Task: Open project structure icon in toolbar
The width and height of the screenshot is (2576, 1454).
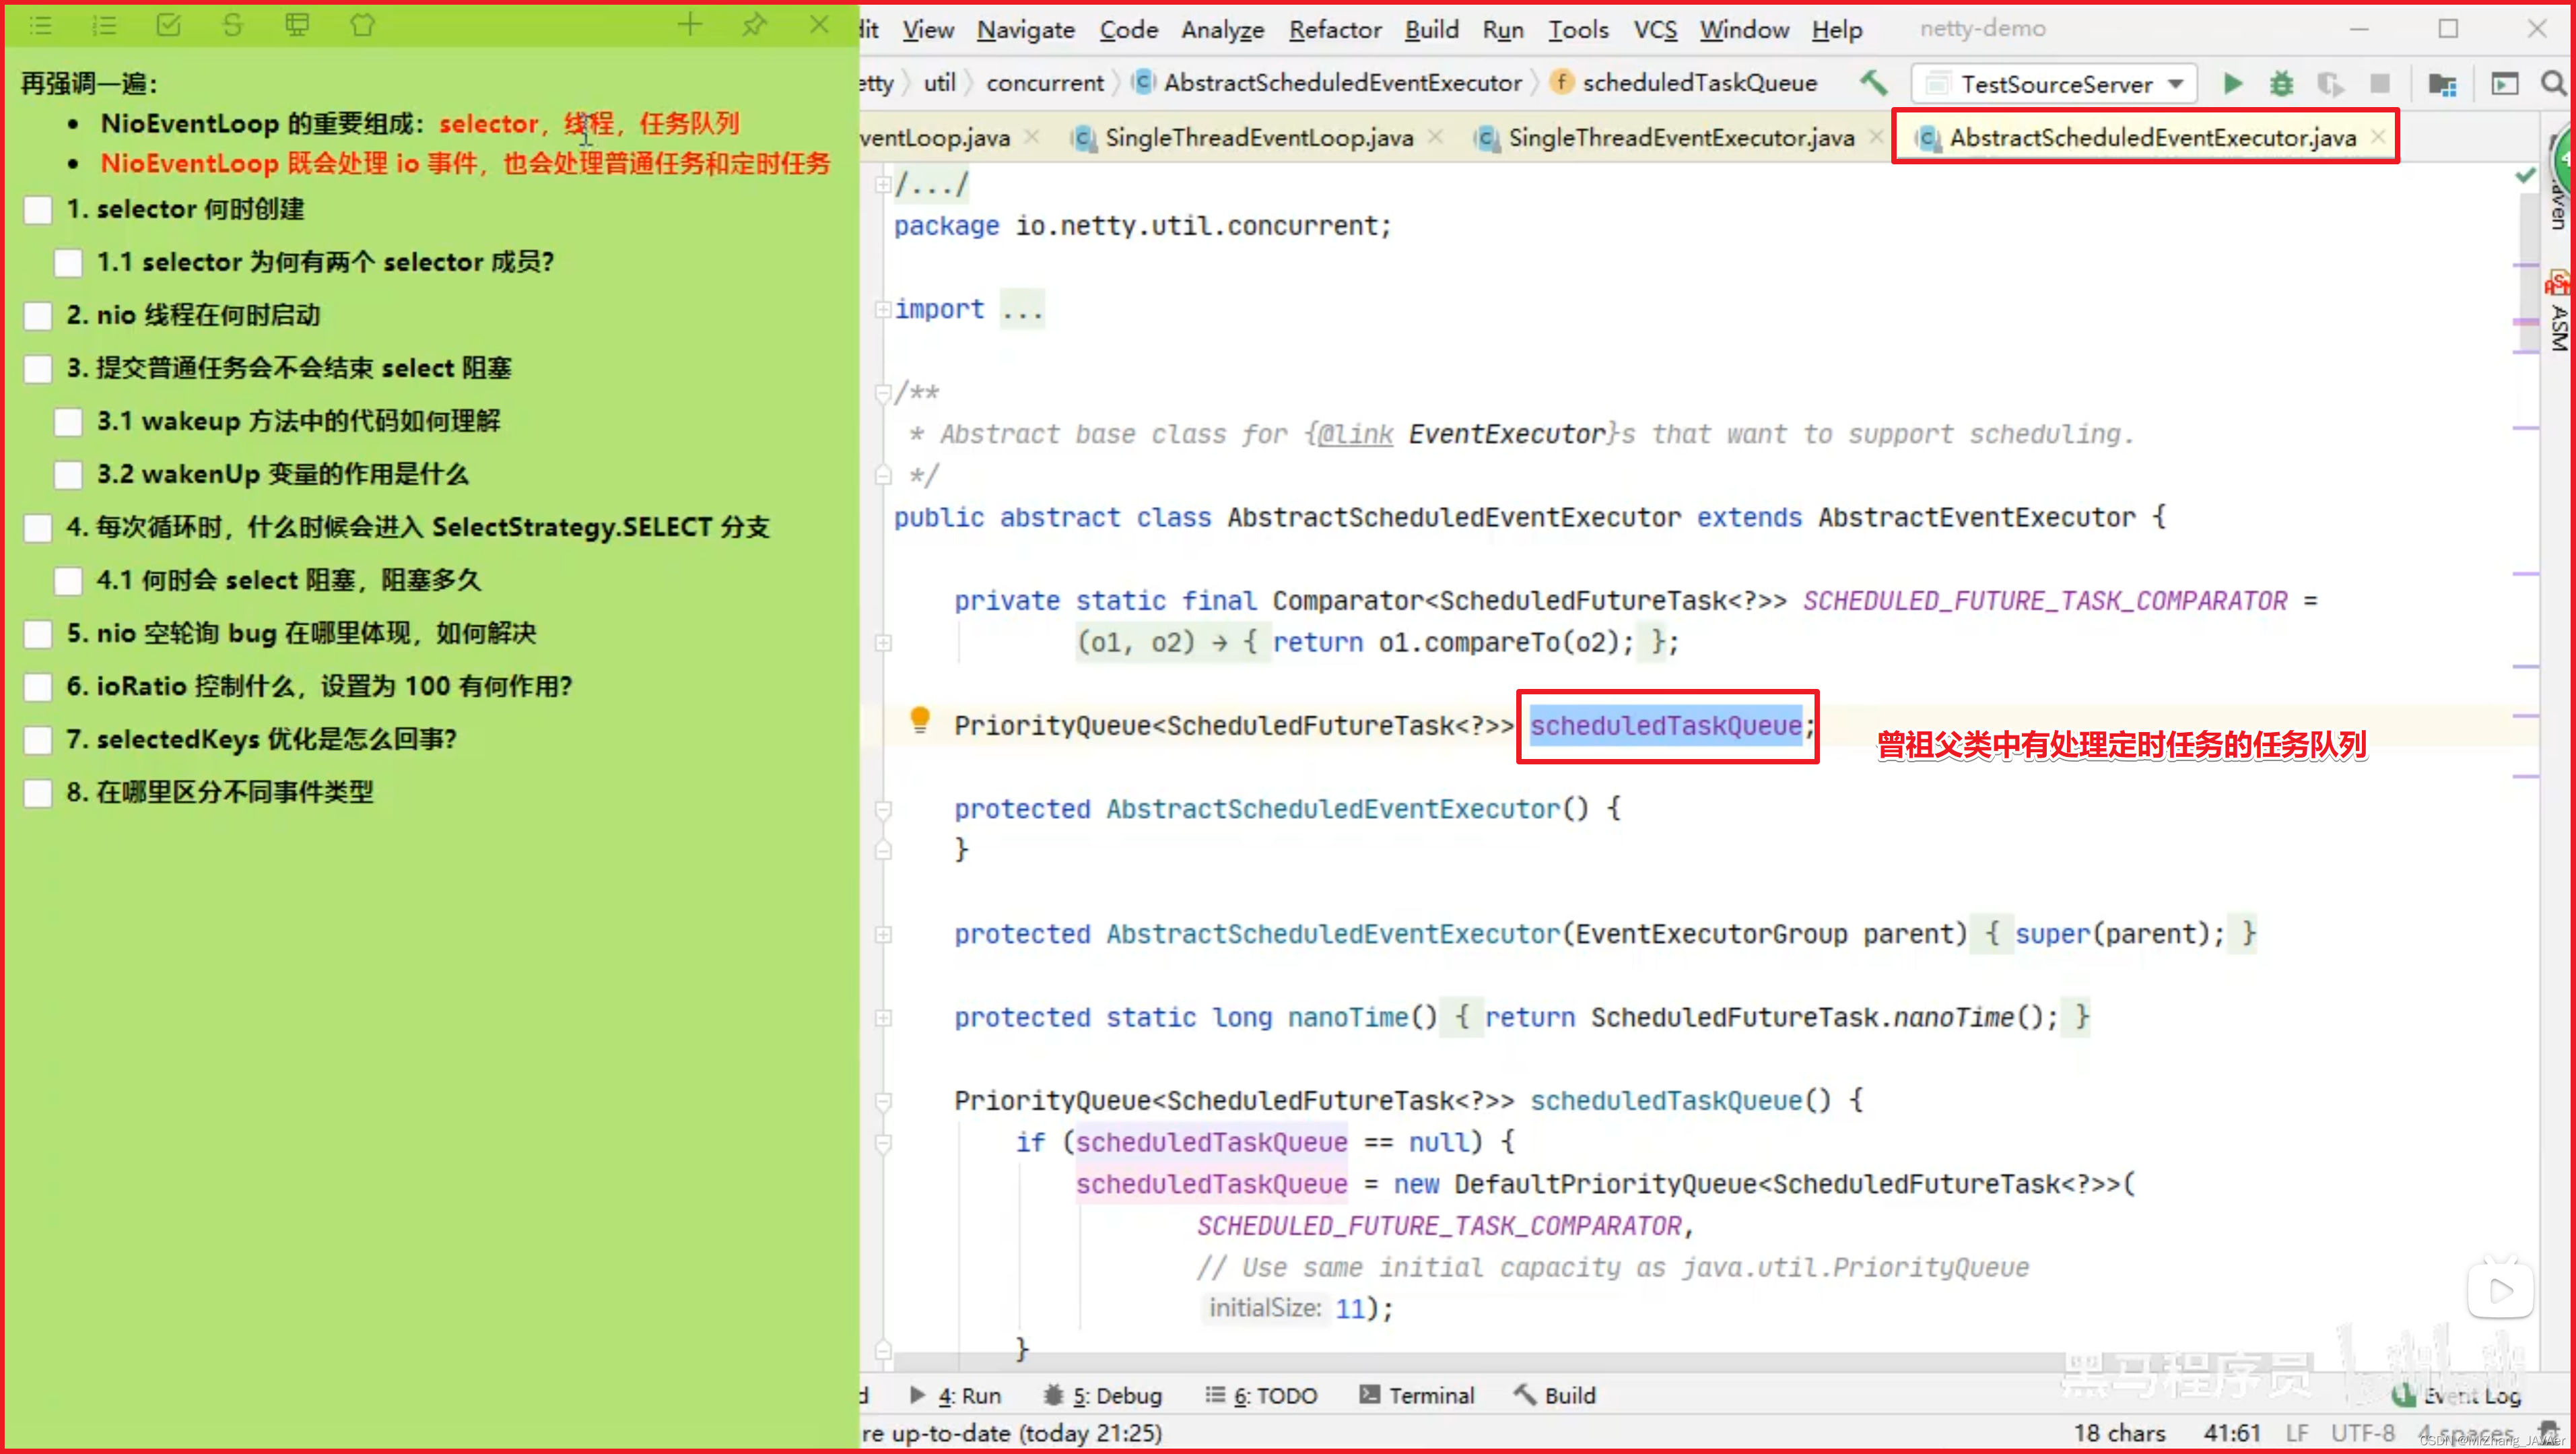Action: [2442, 84]
